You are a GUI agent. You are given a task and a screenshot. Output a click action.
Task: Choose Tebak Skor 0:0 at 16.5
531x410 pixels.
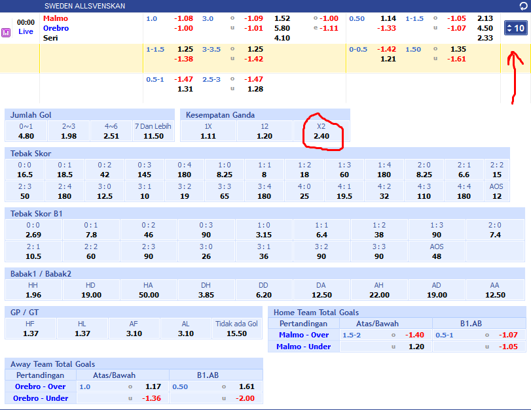pyautogui.click(x=25, y=175)
